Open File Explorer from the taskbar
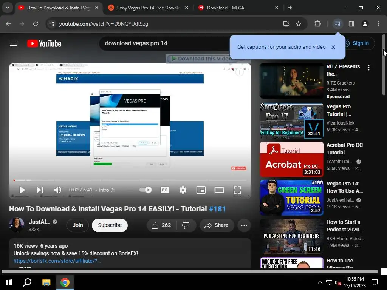The image size is (387, 290). point(46,282)
